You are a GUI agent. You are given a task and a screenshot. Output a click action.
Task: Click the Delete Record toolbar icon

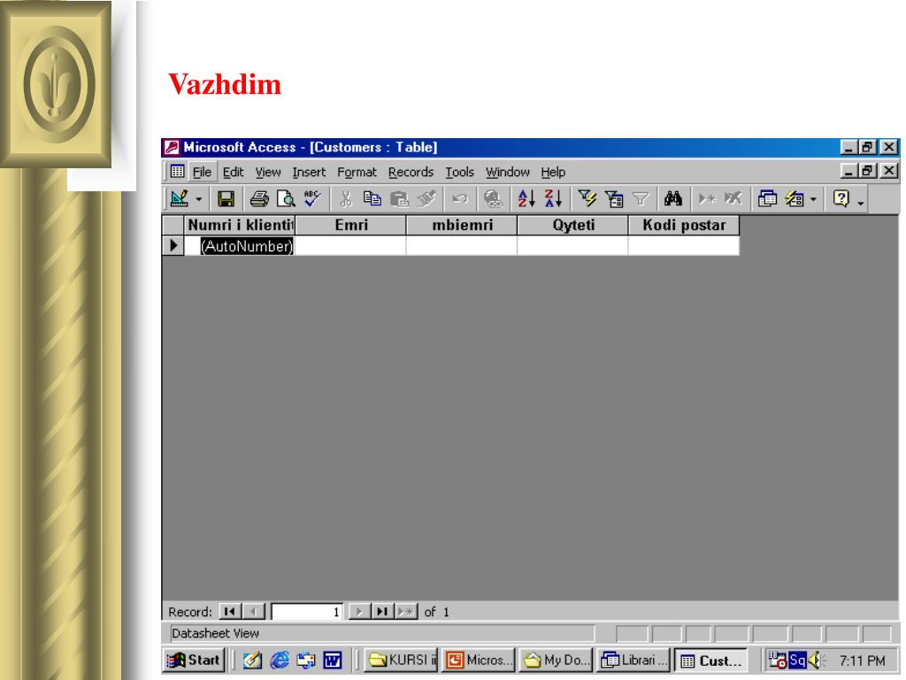point(733,199)
